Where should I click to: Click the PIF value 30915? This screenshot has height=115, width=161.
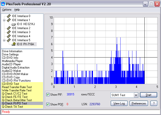70,94
